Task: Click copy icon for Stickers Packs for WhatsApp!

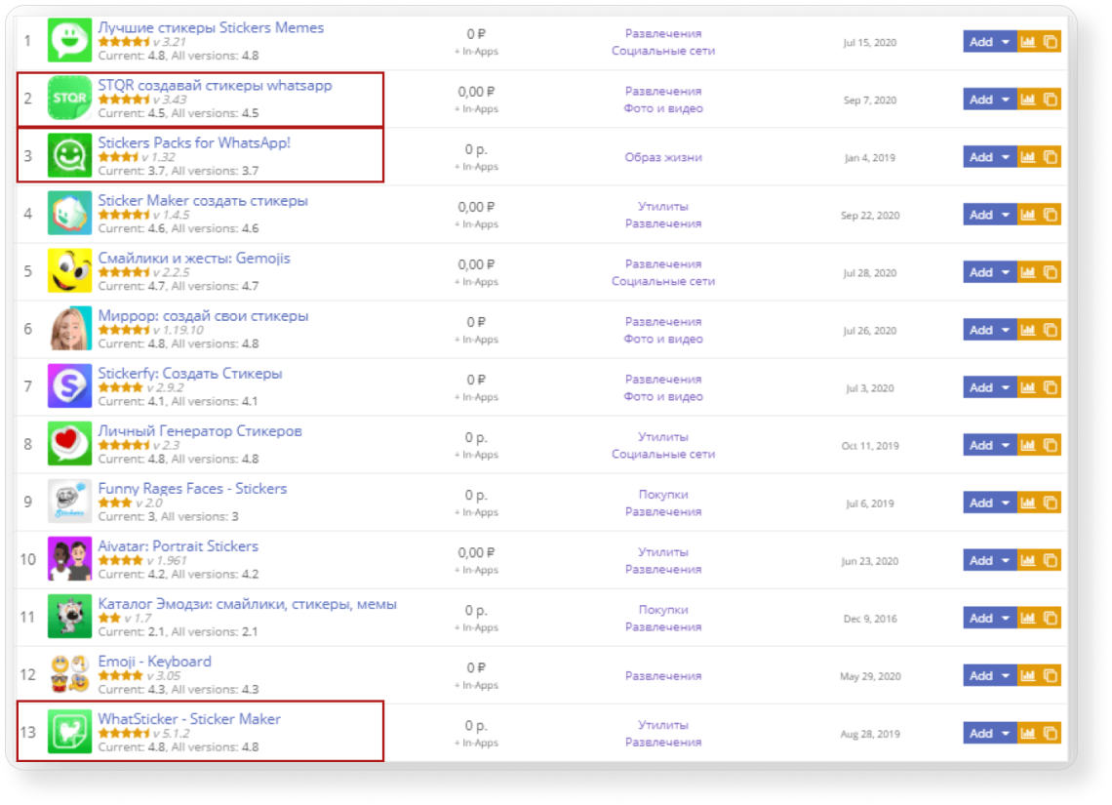Action: click(1051, 157)
